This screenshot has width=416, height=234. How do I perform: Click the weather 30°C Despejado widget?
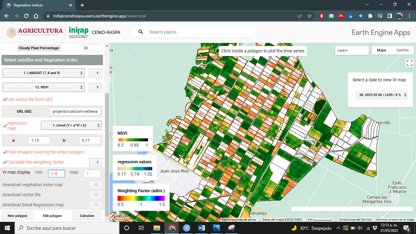pos(311,228)
